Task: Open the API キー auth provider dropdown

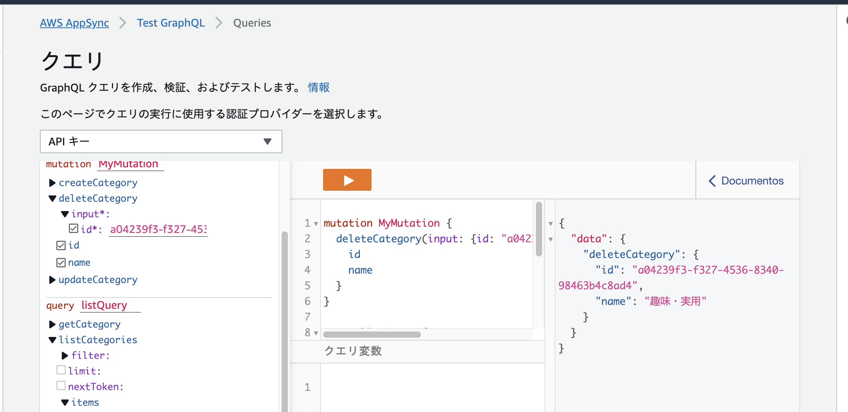Action: tap(161, 142)
